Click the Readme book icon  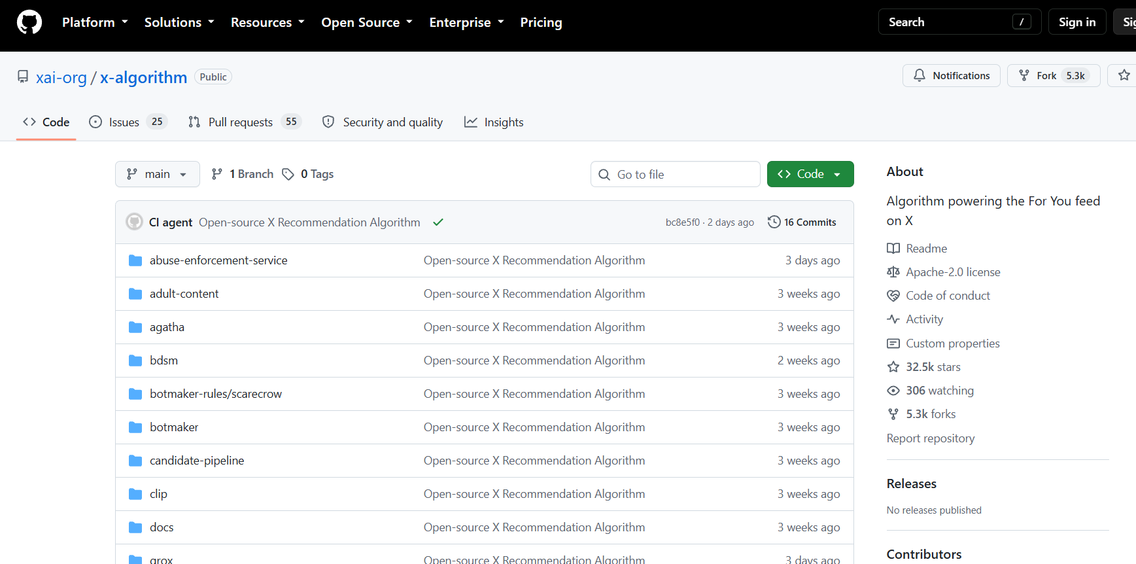pos(893,249)
